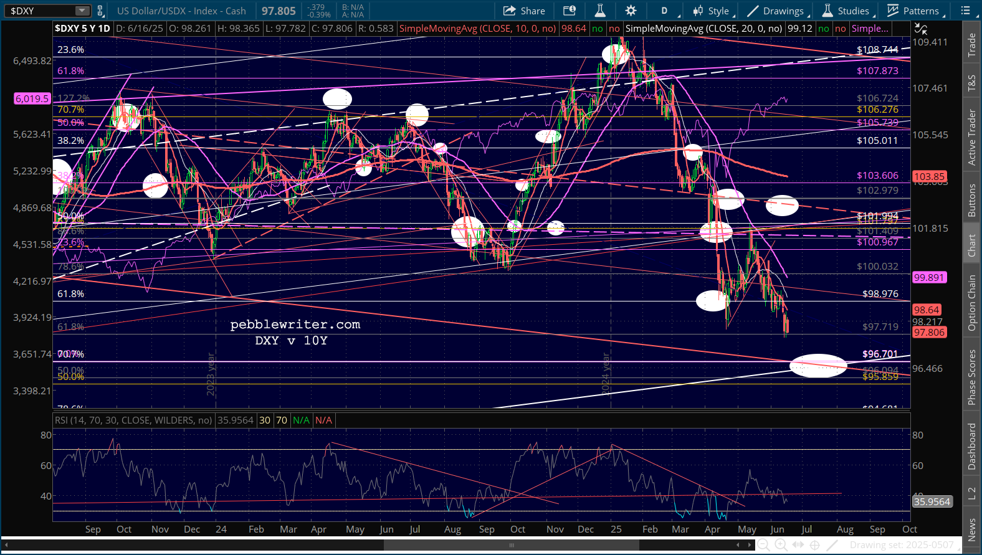Select the line drawing tool icon
Screen dimensions: 982x555
coord(832,545)
